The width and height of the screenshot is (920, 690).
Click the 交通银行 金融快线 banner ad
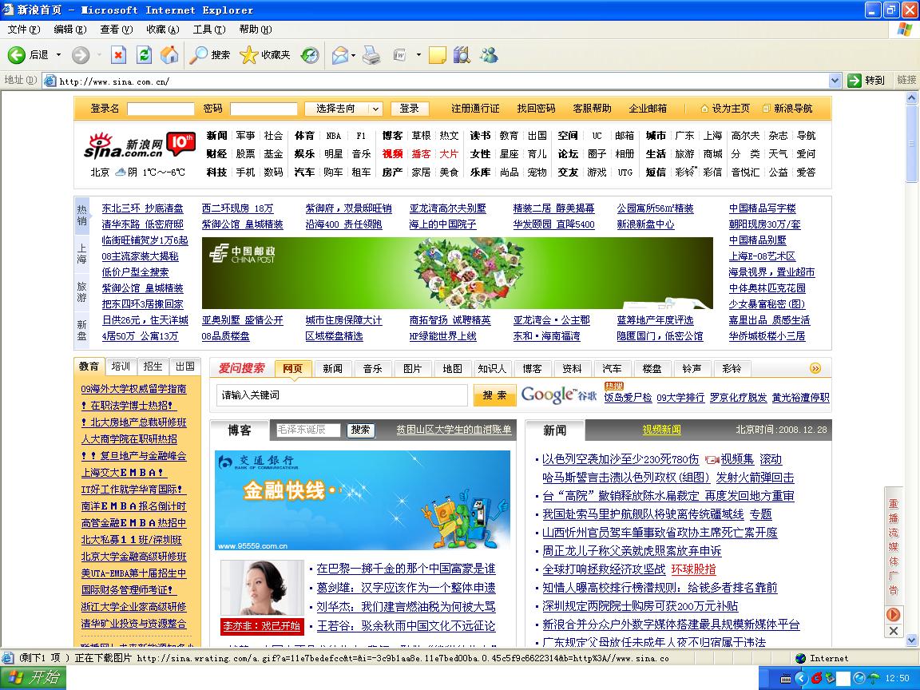point(362,501)
